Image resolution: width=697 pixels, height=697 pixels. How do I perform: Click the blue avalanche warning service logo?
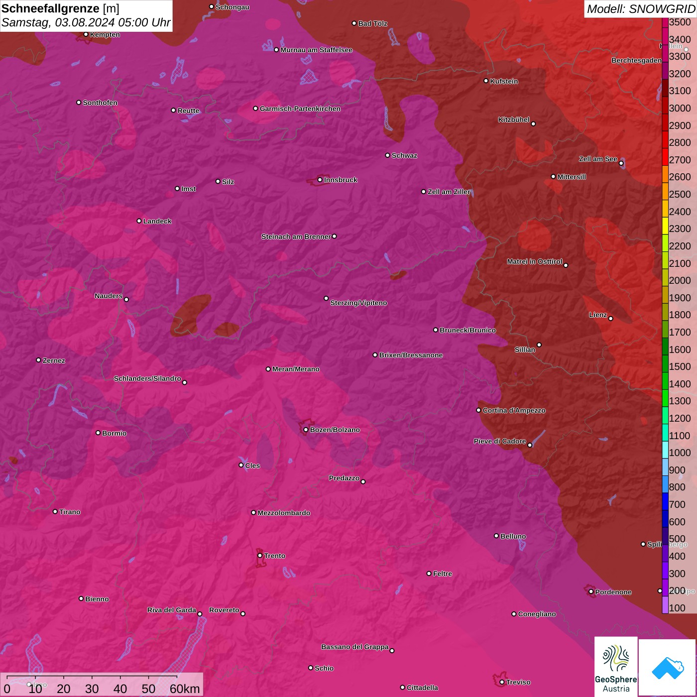pos(667,668)
